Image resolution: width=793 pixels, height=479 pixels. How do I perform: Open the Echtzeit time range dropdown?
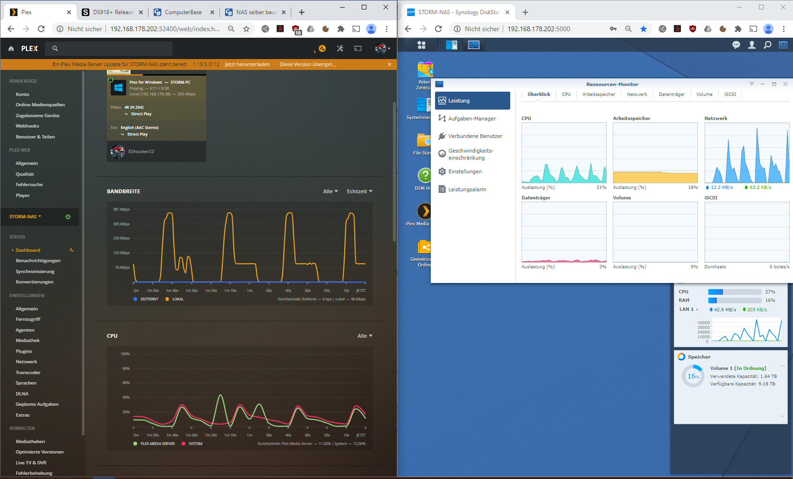tap(360, 191)
